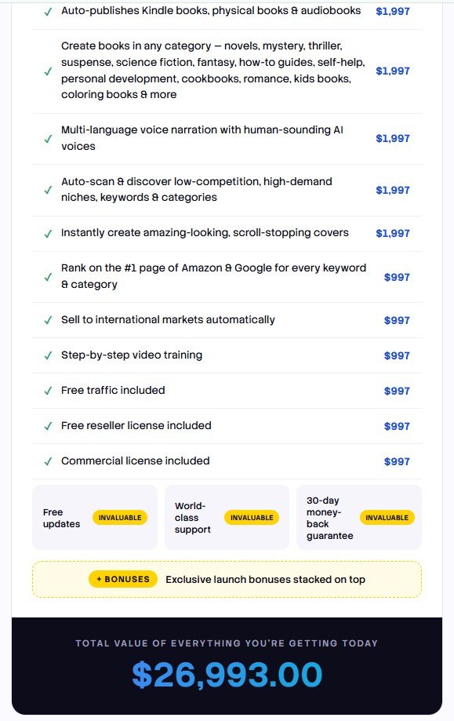Click the INVALUABLE badge on World-class support

[252, 518]
